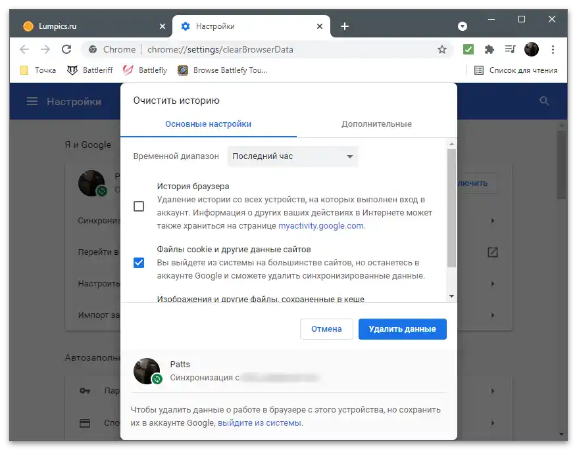
Task: Click Удалить данные button
Action: tap(403, 328)
